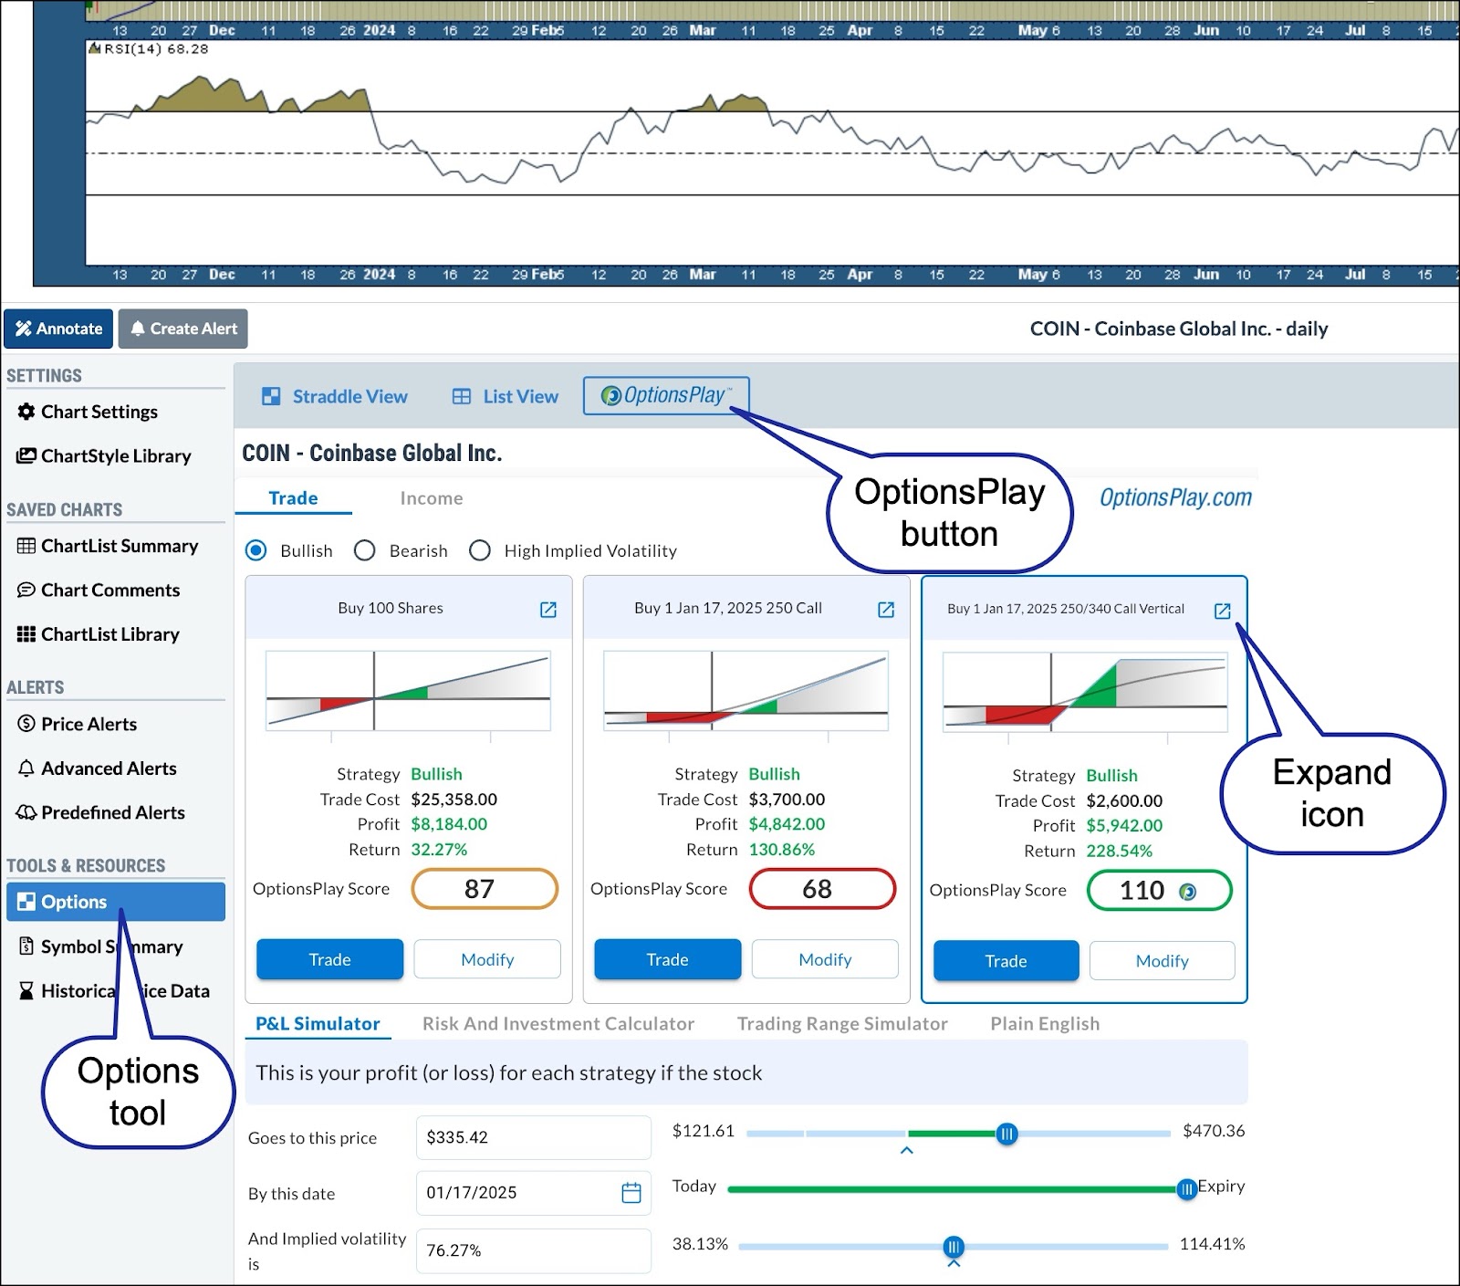
Task: Open ChartStyle Library
Action: point(104,455)
